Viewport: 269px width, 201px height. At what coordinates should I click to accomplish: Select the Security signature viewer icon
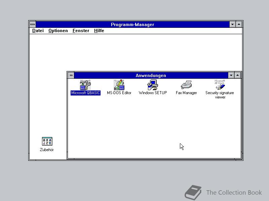(220, 85)
